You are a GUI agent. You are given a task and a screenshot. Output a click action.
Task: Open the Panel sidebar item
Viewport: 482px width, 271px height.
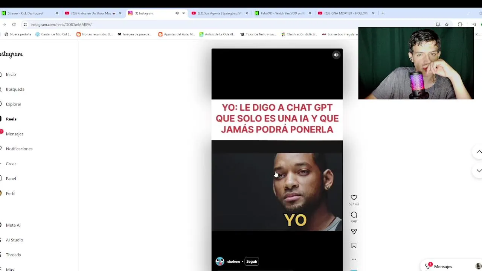(x=11, y=178)
